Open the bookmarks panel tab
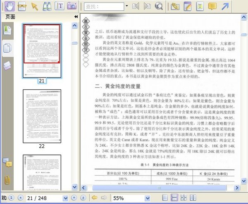Viewport: 248px width, 204px height. click(x=7, y=30)
